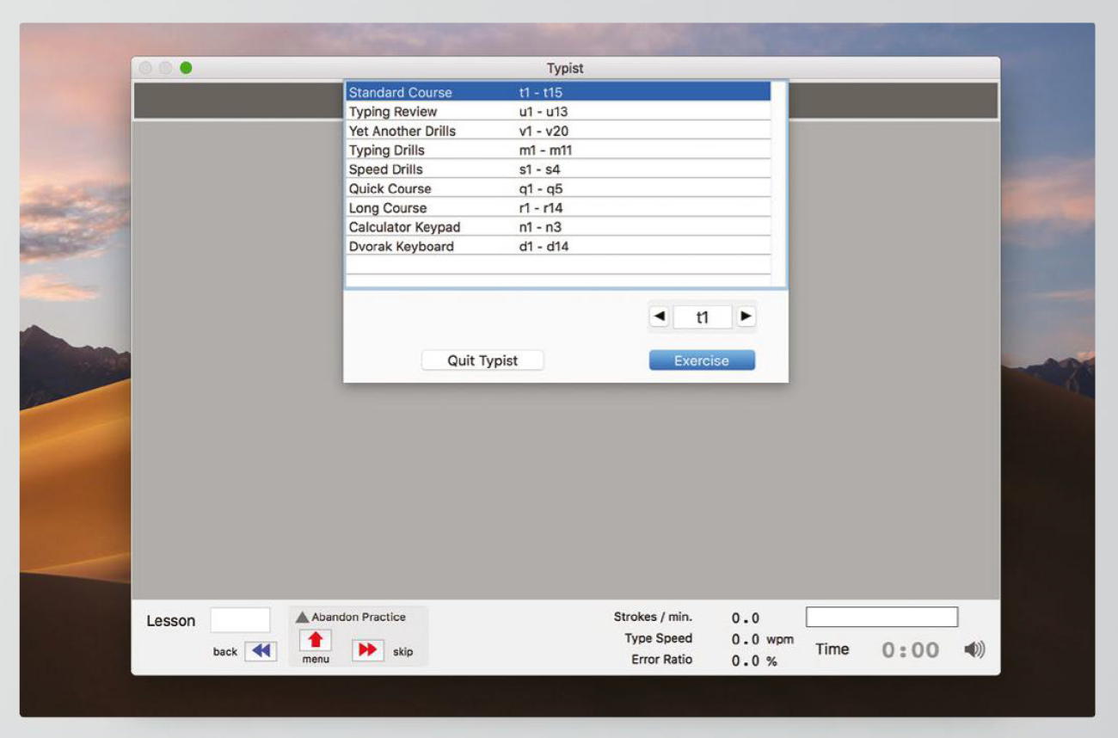Step to next lesson with right arrow
This screenshot has height=738, width=1118.
point(746,317)
